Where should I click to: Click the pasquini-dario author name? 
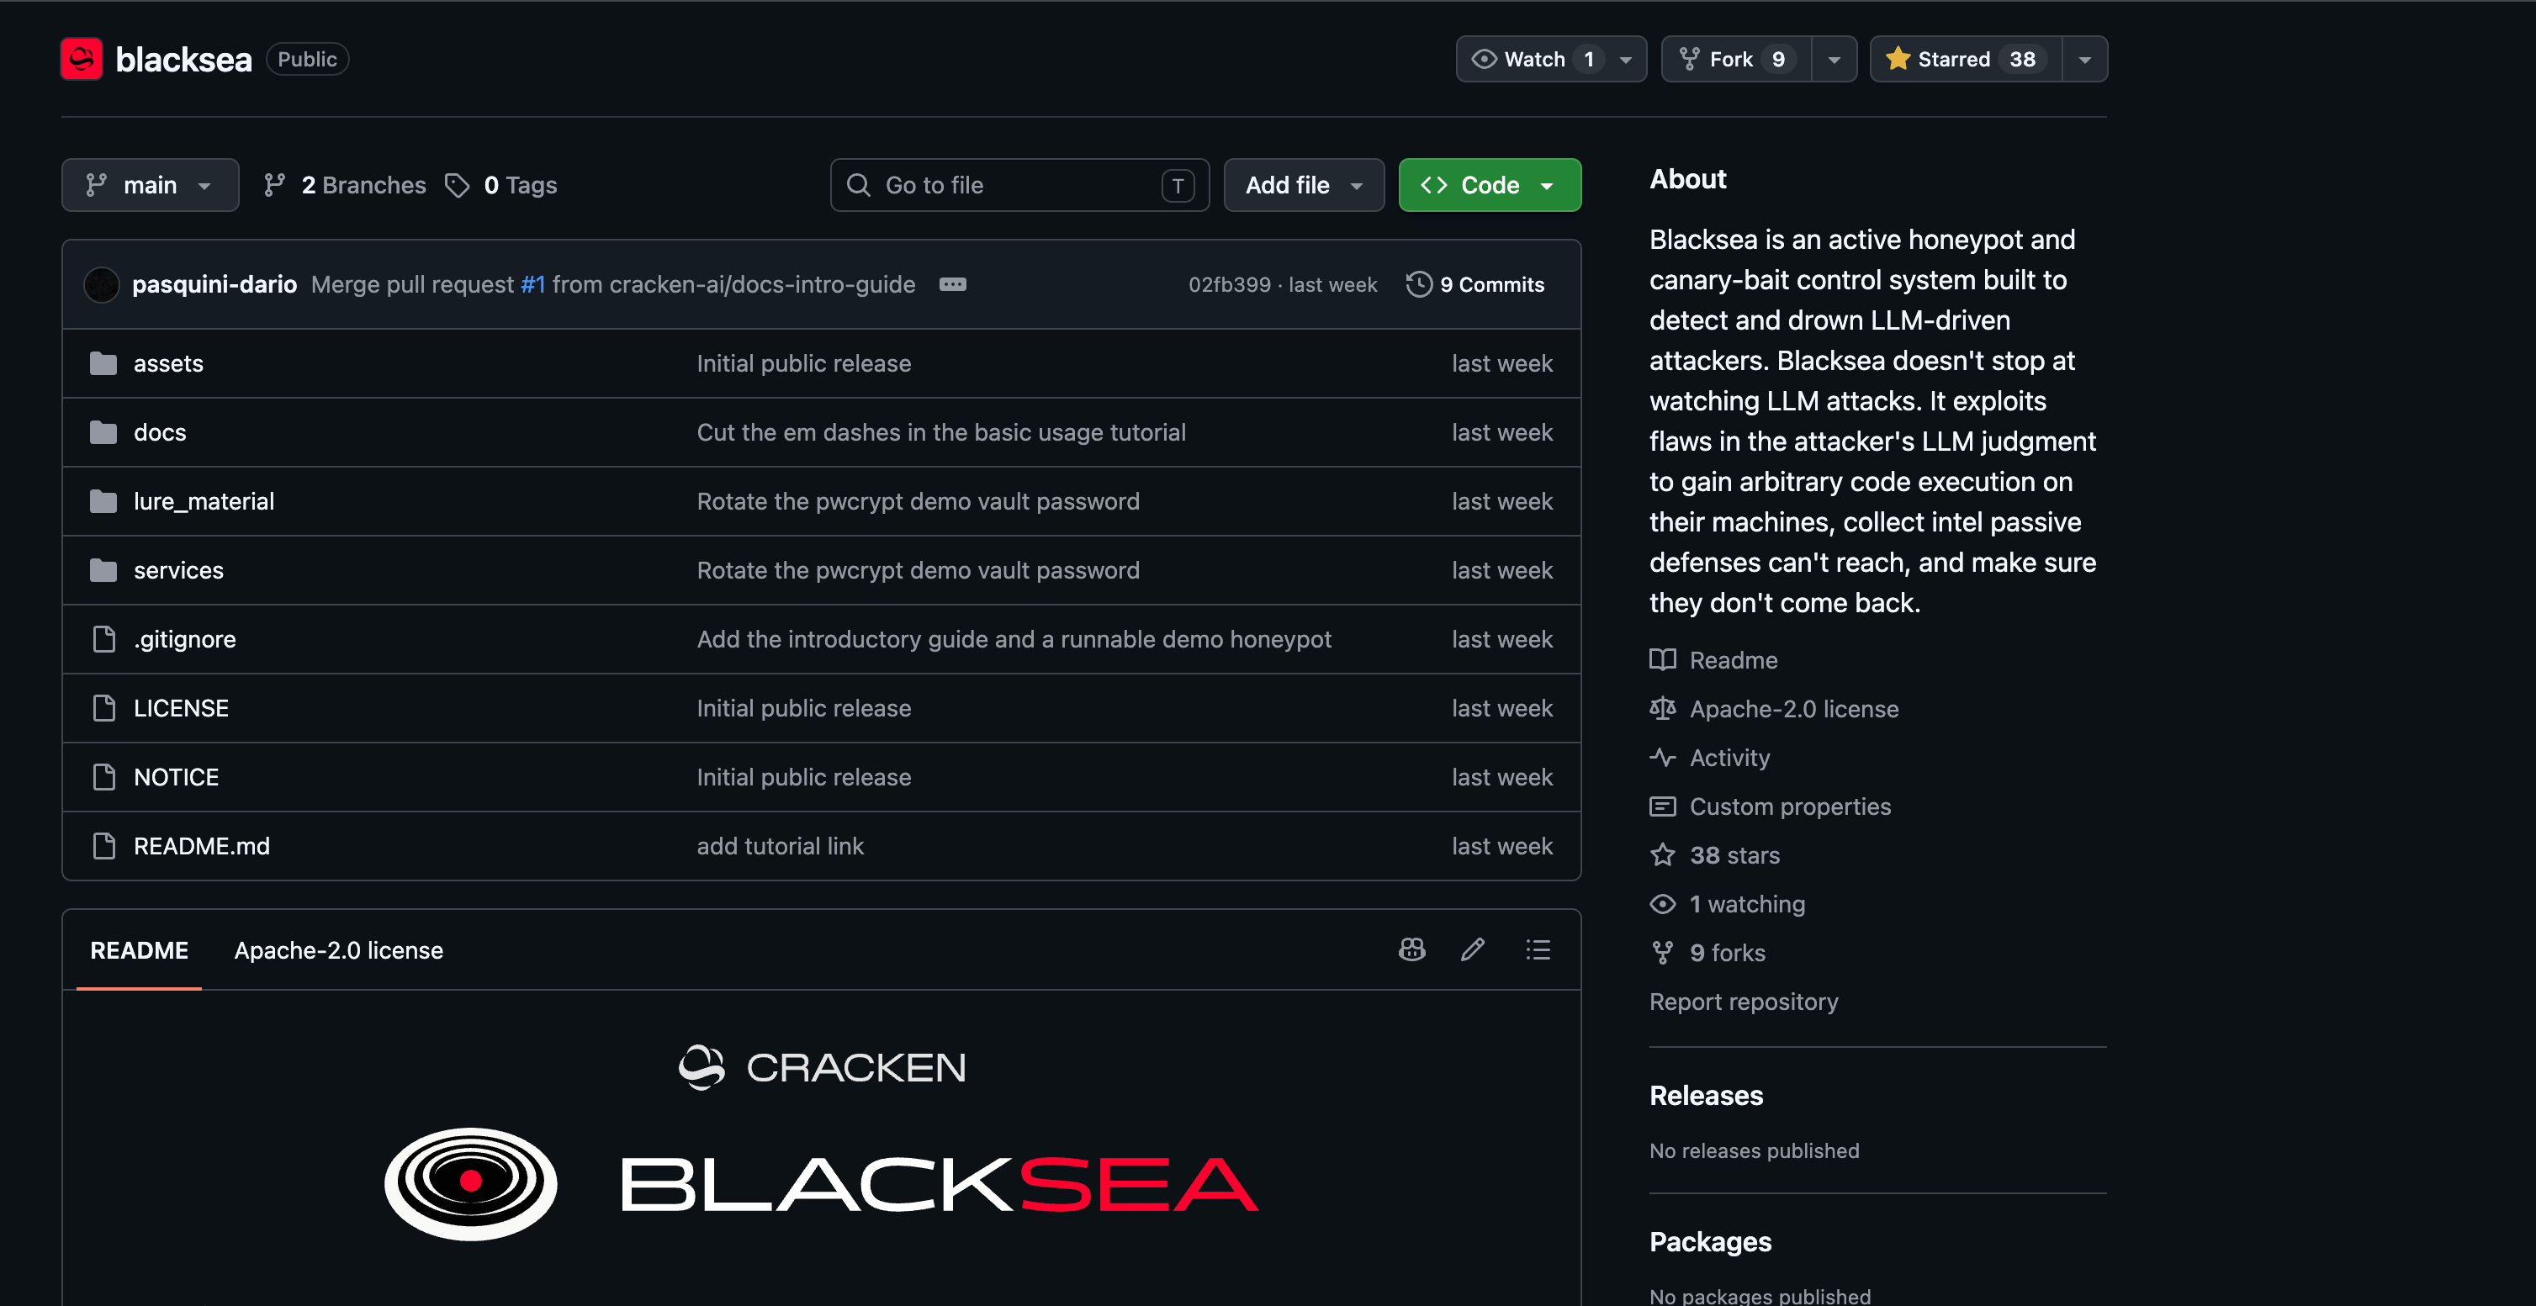pos(214,284)
